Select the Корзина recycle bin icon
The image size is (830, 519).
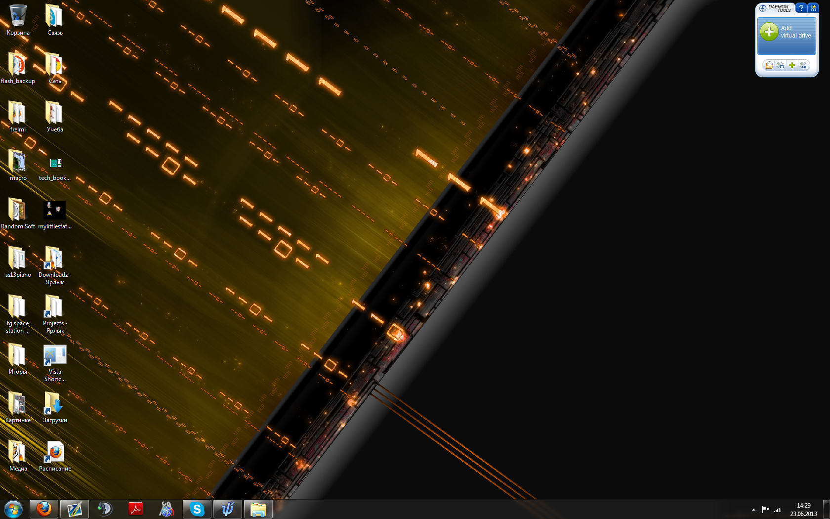pyautogui.click(x=18, y=20)
